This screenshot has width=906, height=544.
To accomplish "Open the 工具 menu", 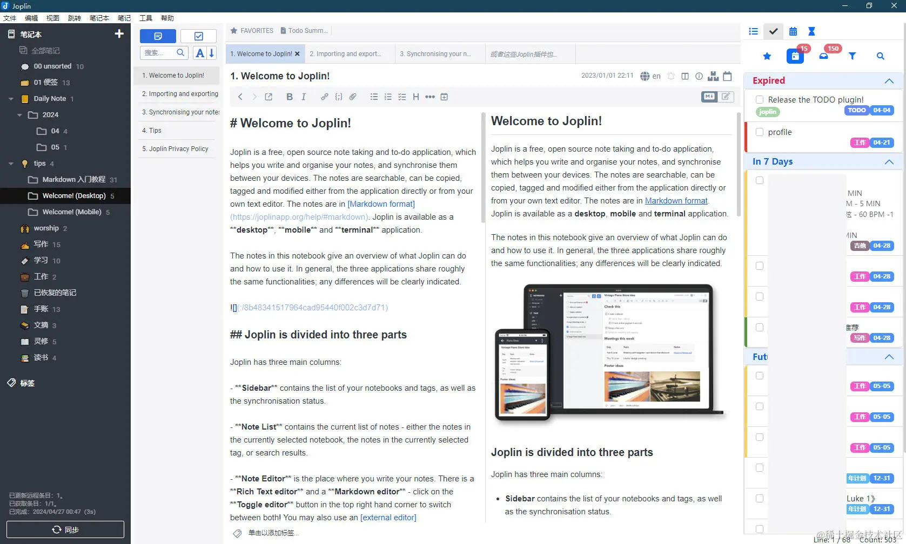I will click(146, 18).
